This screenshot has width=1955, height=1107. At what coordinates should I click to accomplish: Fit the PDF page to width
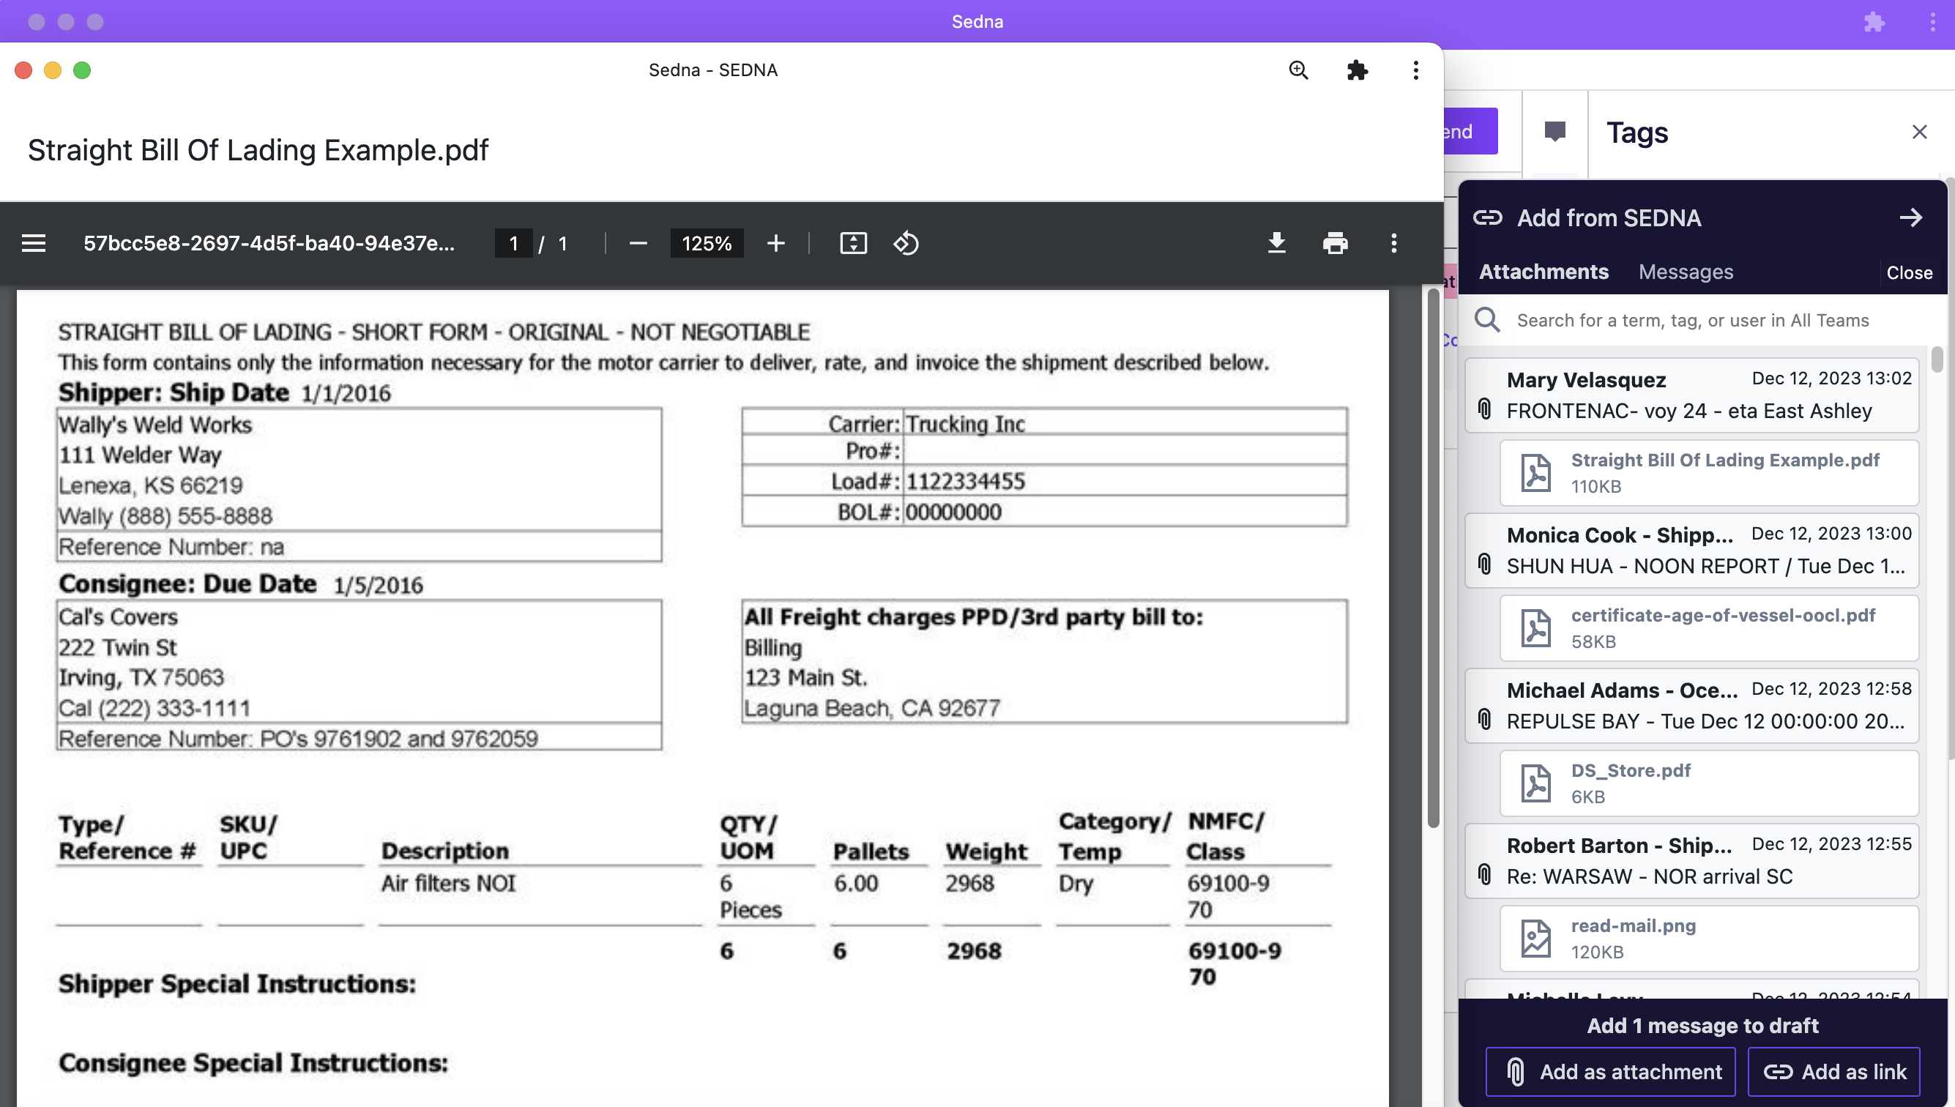(x=853, y=243)
